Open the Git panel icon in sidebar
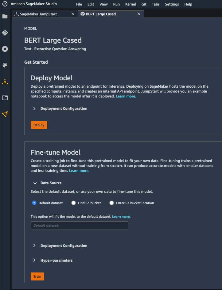Image resolution: width=222 pixels, height=290 pixels. [x=5, y=33]
